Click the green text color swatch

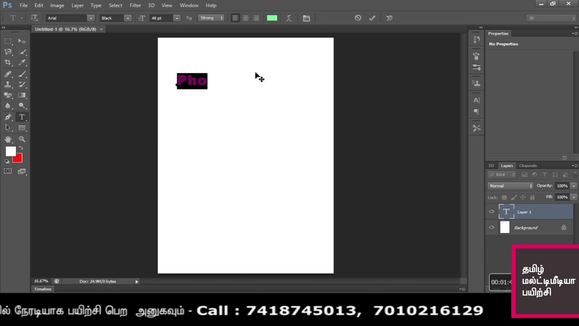(272, 18)
